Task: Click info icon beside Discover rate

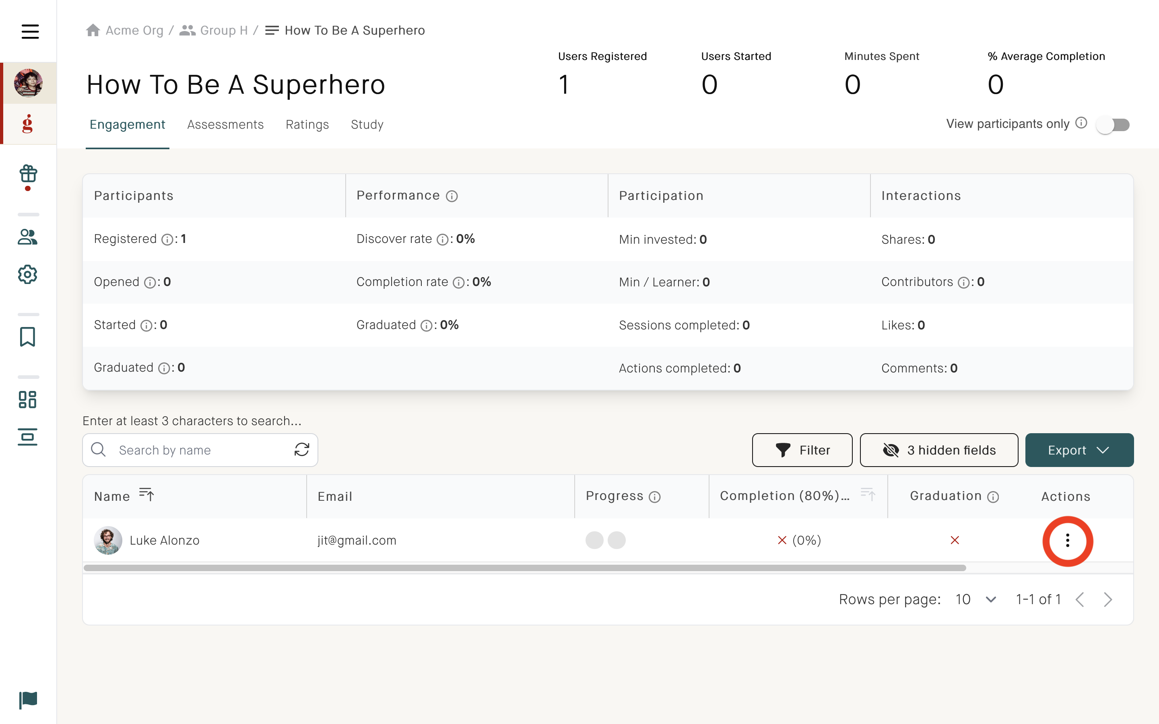Action: [443, 239]
